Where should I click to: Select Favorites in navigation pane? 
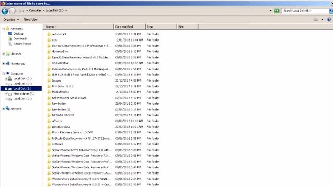(17, 29)
